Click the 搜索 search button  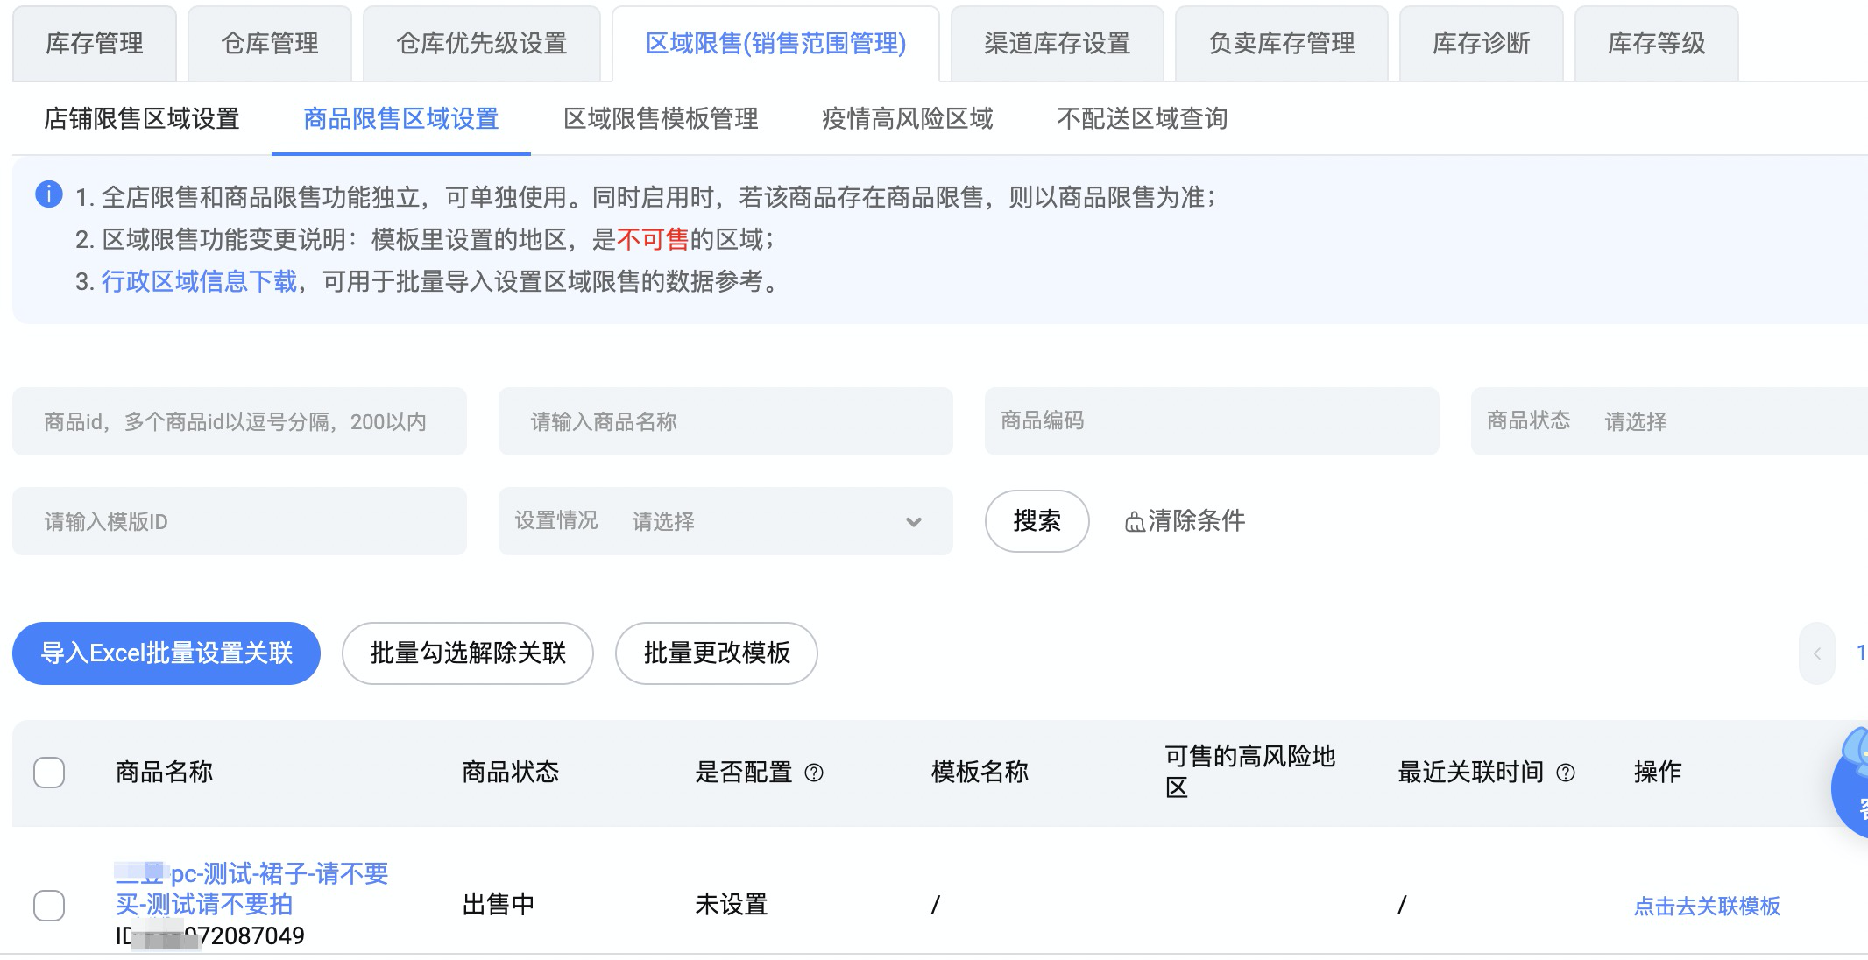point(1037,521)
